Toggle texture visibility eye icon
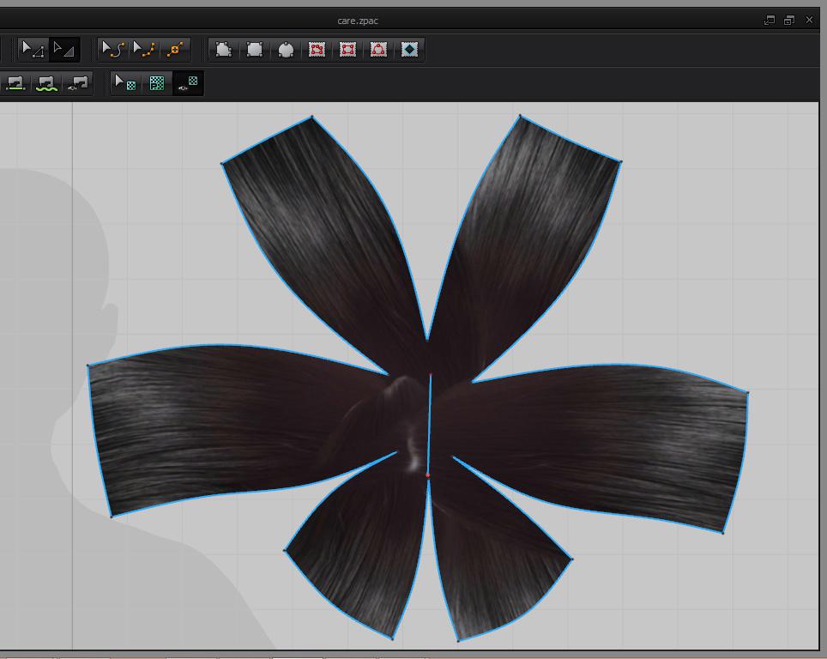827x659 pixels. point(188,83)
